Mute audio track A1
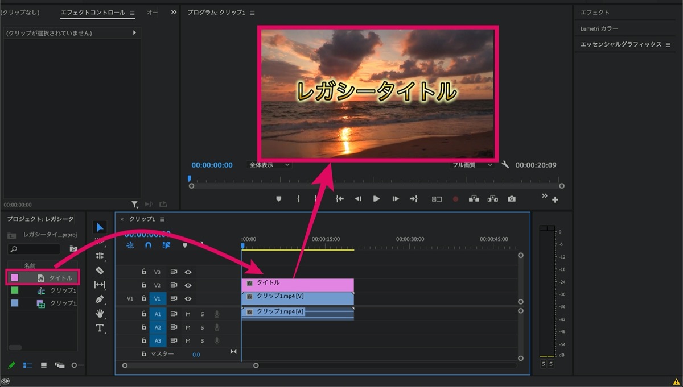683x387 pixels. (x=188, y=314)
